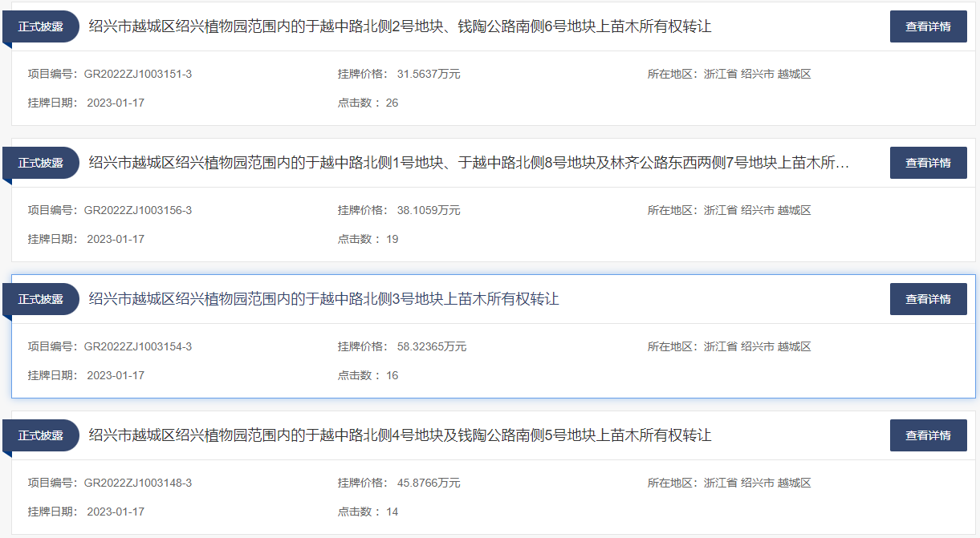Click project number GR2022ZJ1003154-3
980x538 pixels.
point(137,346)
